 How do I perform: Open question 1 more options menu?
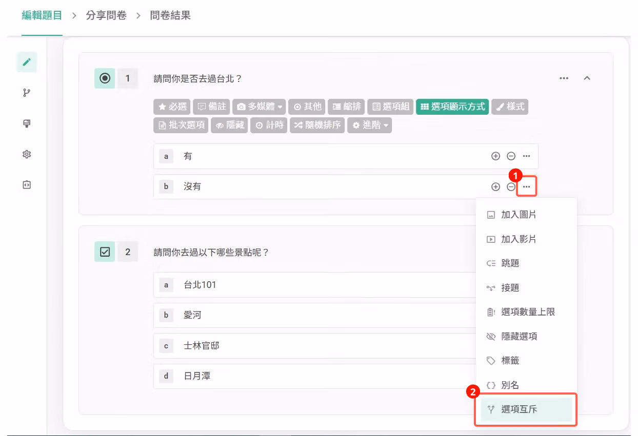(x=564, y=78)
